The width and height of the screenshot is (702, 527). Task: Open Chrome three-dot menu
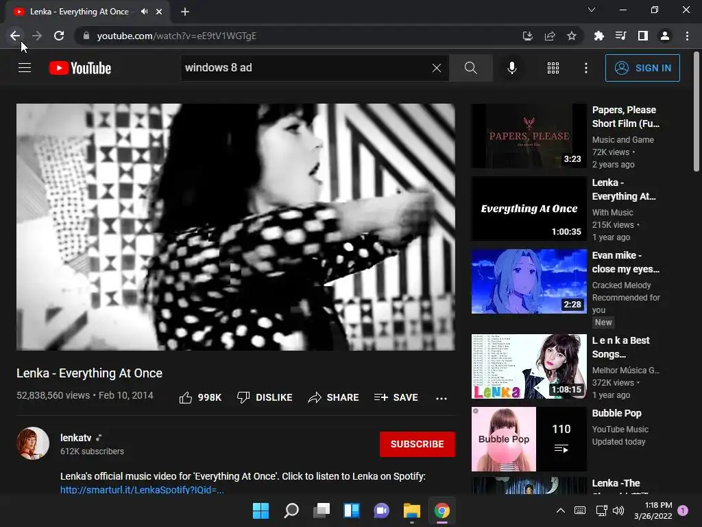pyautogui.click(x=687, y=36)
